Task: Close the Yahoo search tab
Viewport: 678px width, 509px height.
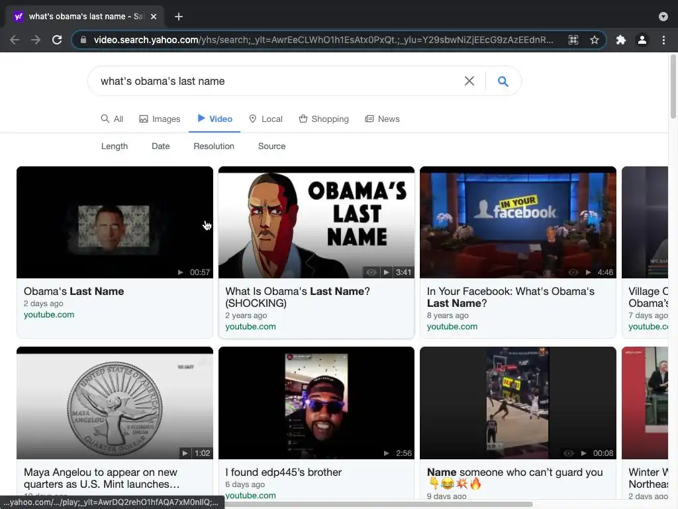Action: (154, 17)
